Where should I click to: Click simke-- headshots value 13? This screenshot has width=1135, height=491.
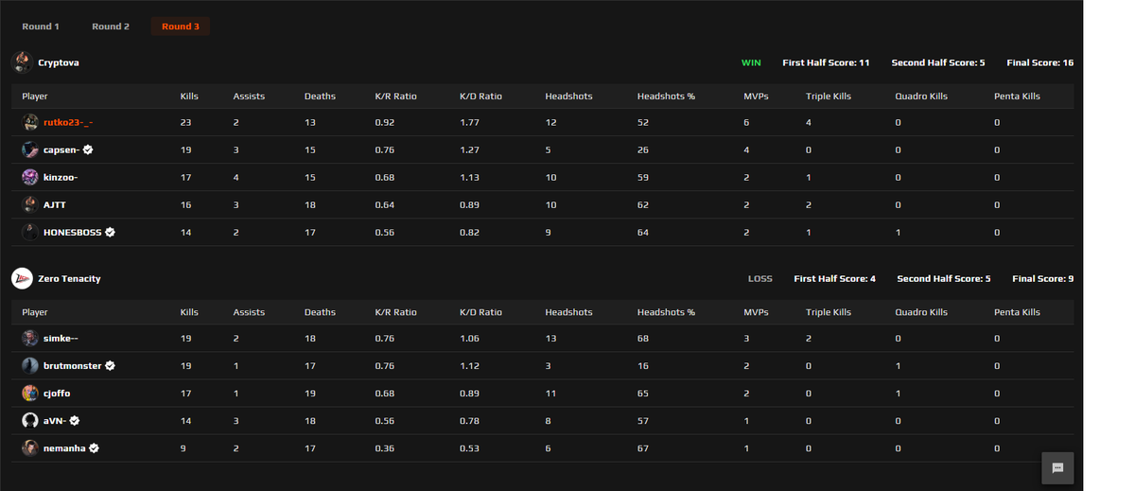[550, 338]
